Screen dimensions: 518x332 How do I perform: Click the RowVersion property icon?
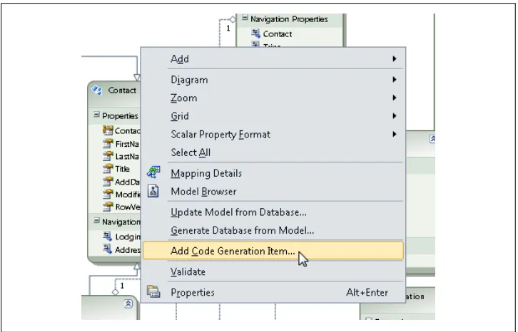[108, 207]
